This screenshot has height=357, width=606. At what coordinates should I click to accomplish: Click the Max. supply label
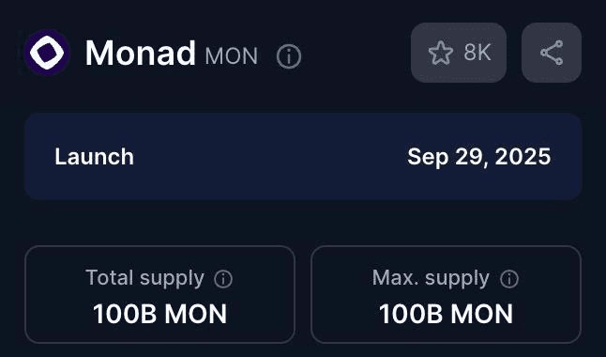pyautogui.click(x=431, y=278)
